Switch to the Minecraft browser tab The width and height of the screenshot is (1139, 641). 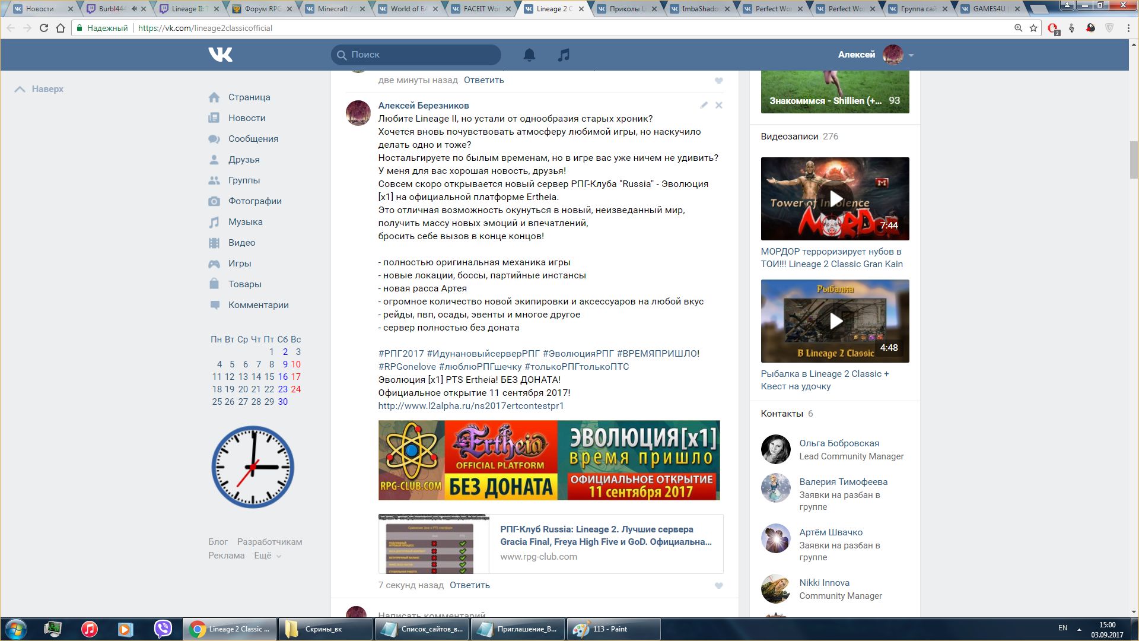pyautogui.click(x=335, y=9)
